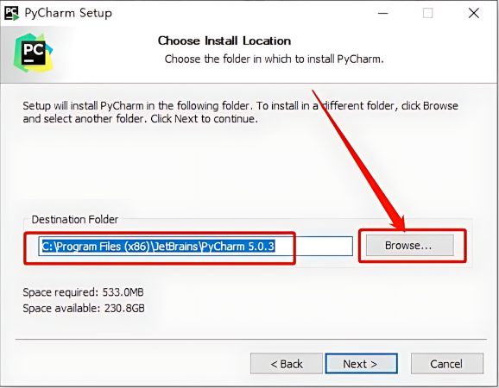Click the highlighted install path text
The height and width of the screenshot is (388, 499).
coord(158,247)
